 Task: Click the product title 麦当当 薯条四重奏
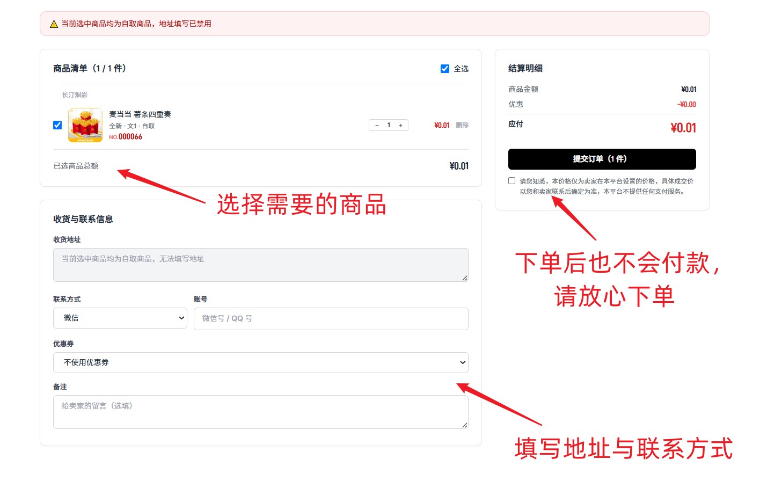pos(140,114)
